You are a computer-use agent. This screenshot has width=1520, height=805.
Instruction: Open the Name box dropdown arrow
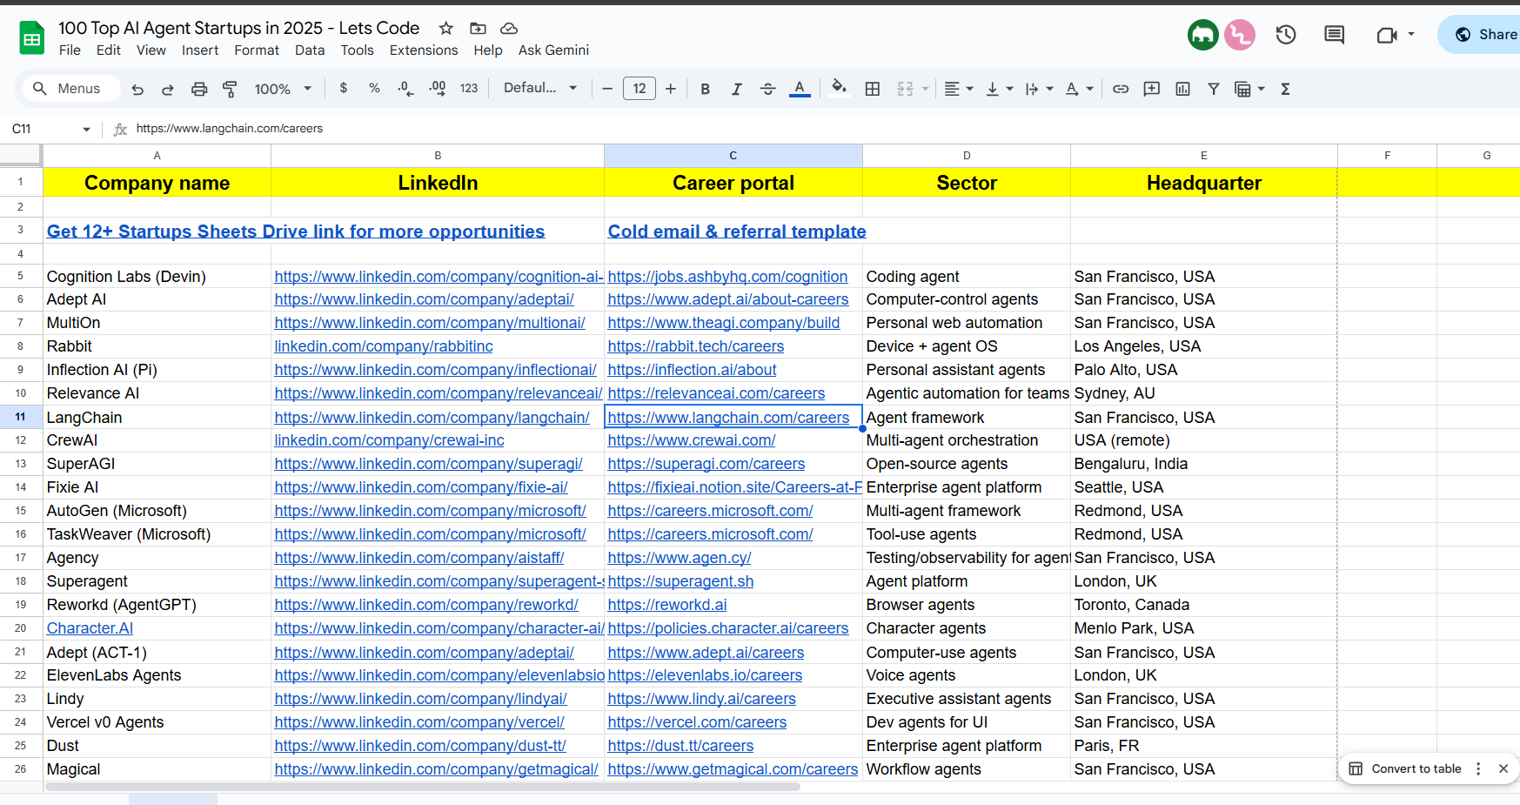pyautogui.click(x=86, y=129)
